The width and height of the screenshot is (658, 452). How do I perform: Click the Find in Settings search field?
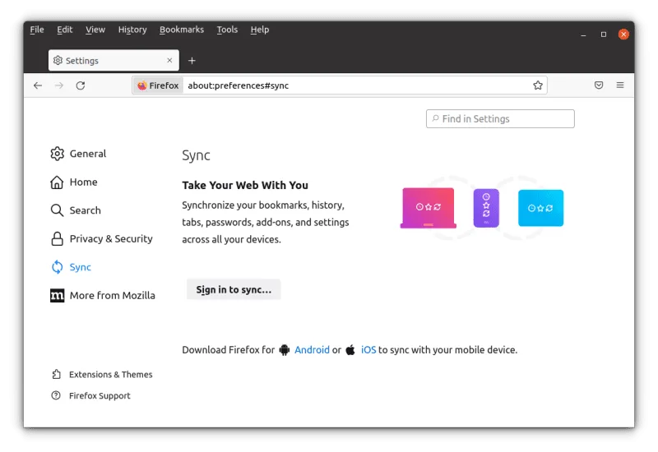coord(500,119)
